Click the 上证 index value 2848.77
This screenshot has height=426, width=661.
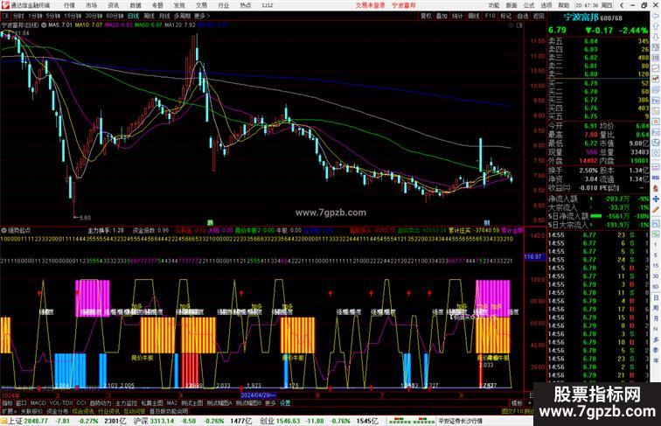(x=36, y=421)
